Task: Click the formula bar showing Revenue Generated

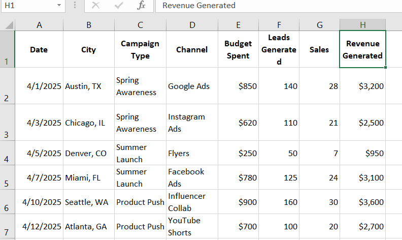Action: pyautogui.click(x=279, y=6)
